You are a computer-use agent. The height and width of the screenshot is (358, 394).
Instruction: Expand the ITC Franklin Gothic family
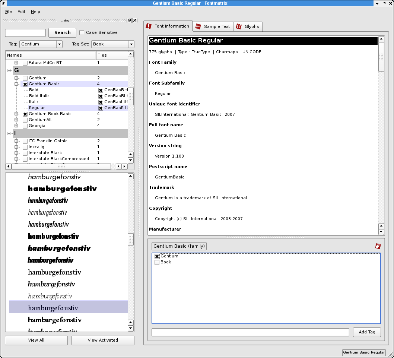point(16,141)
